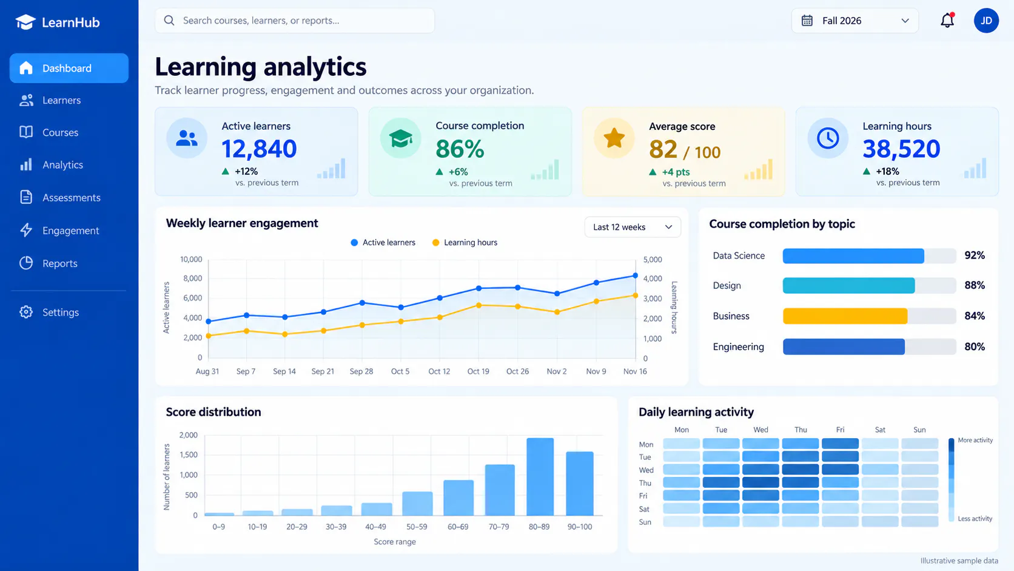Click the heatmap activity color scale
1014x571 pixels.
click(x=952, y=479)
